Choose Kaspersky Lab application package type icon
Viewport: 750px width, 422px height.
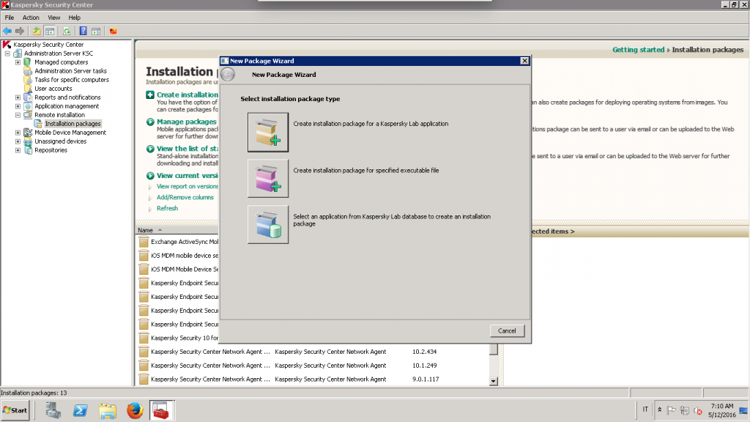[268, 132]
